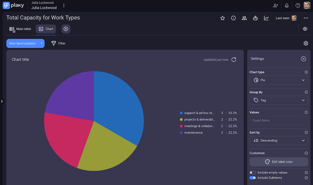Open the Filter options
Screen dimensions: 313x185
pos(58,43)
